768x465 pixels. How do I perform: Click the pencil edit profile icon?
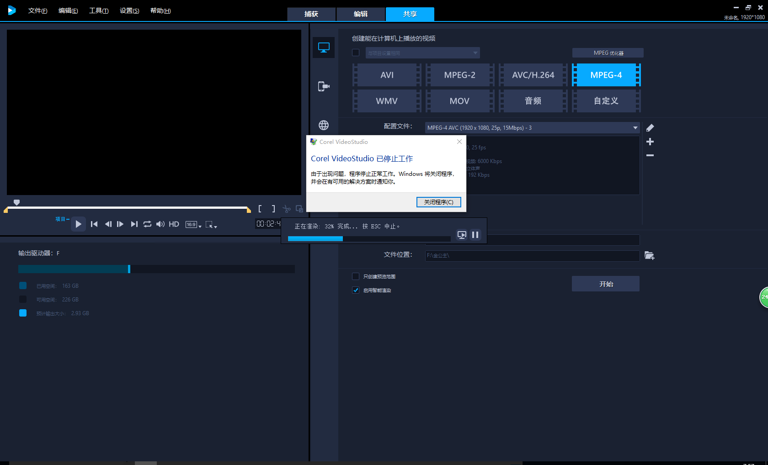coord(650,128)
